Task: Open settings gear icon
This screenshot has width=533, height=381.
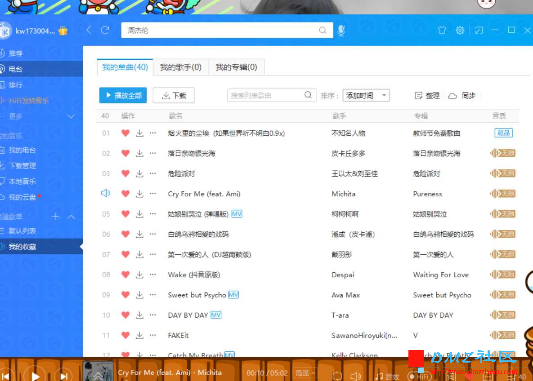Action: click(460, 30)
